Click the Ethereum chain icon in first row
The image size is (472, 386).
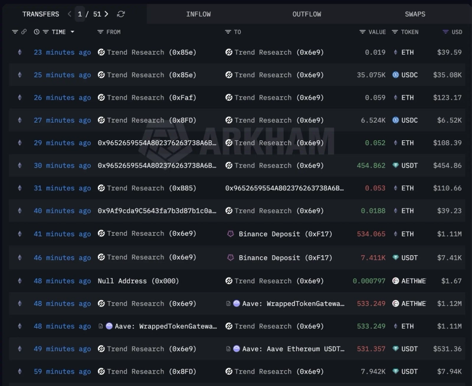19,52
